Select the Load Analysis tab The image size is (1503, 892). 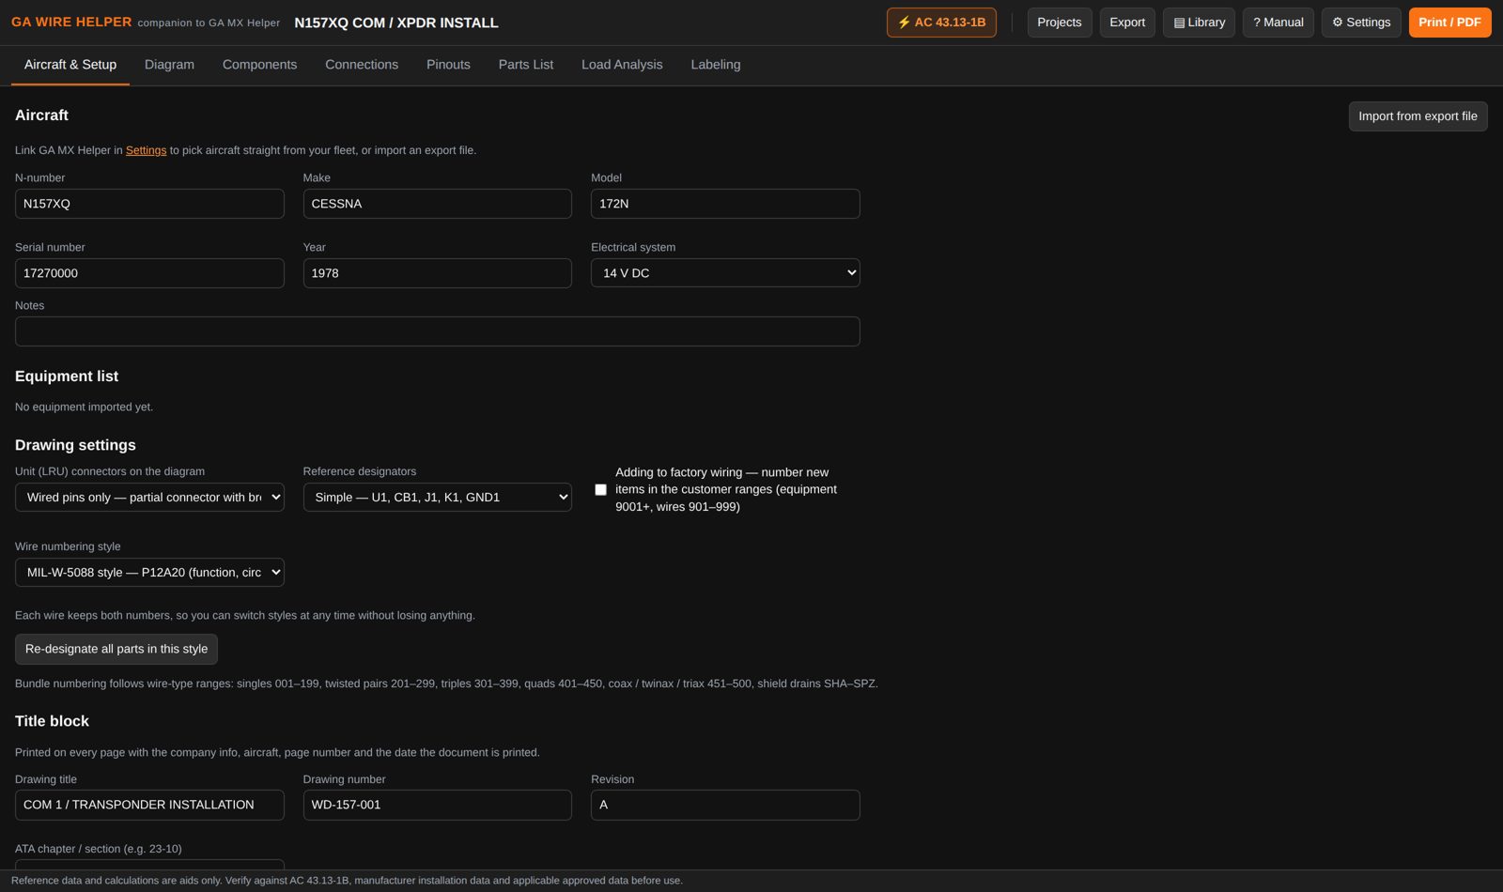(x=622, y=65)
